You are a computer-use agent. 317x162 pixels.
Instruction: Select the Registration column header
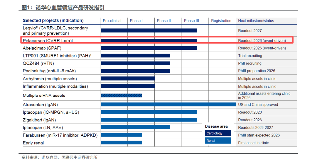[x=221, y=21]
